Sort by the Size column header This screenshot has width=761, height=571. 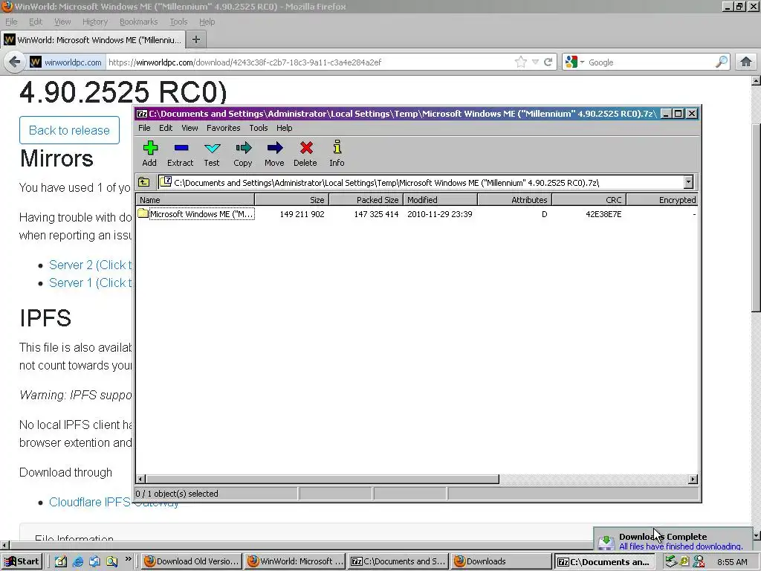(x=292, y=199)
